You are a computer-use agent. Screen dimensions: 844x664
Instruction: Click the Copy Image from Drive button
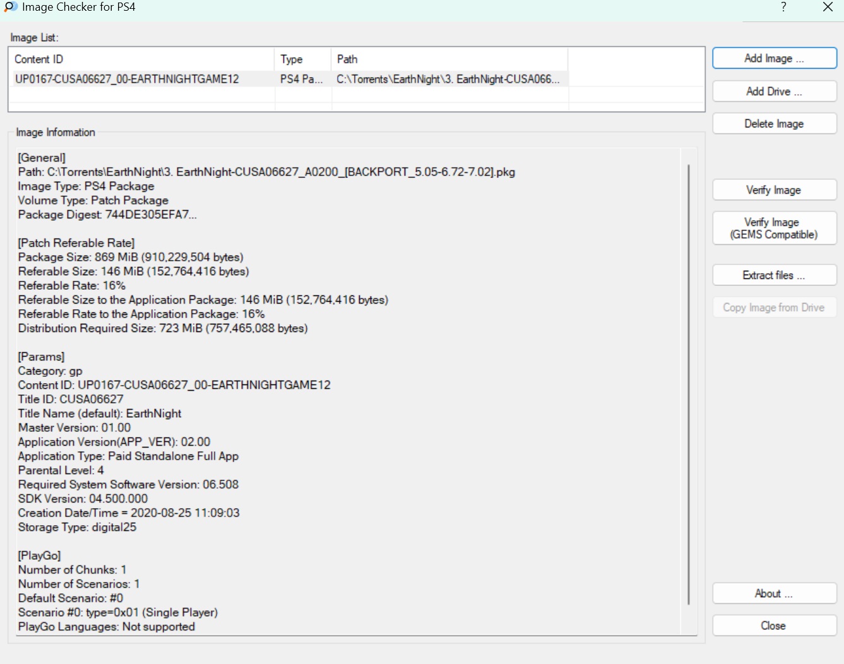[774, 307]
